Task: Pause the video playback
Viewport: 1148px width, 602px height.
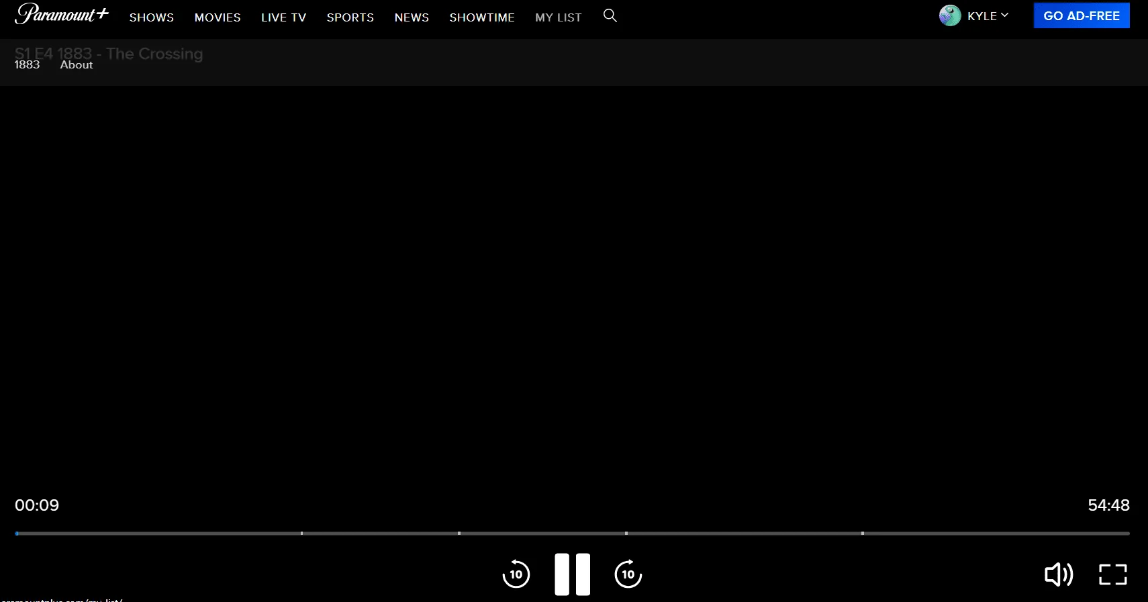Action: click(x=572, y=574)
